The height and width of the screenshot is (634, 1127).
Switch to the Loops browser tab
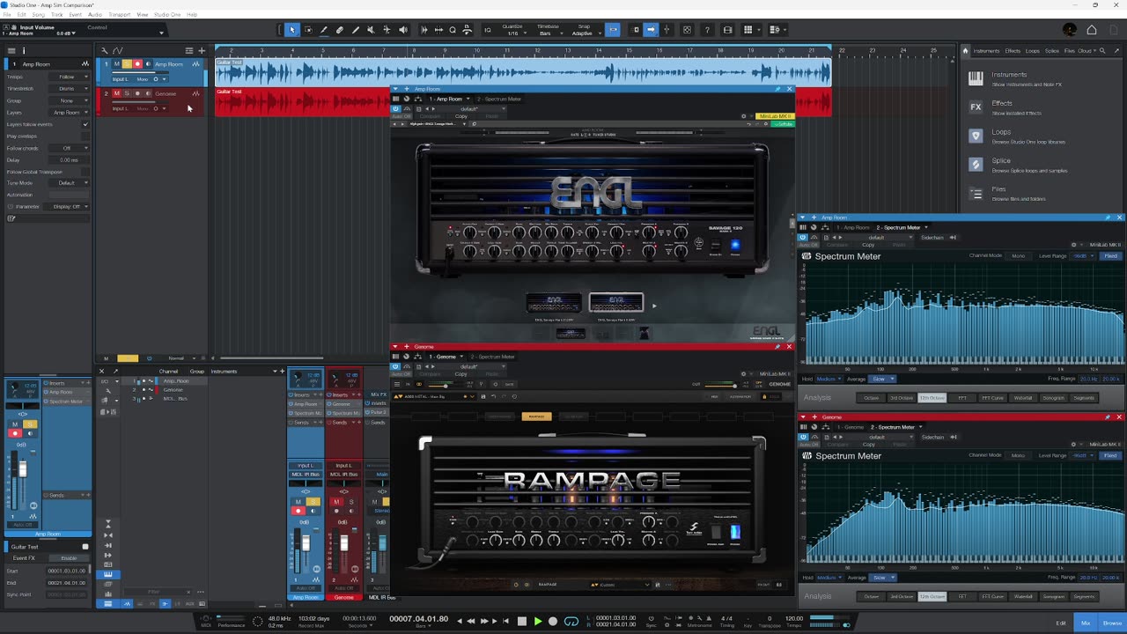(1033, 51)
